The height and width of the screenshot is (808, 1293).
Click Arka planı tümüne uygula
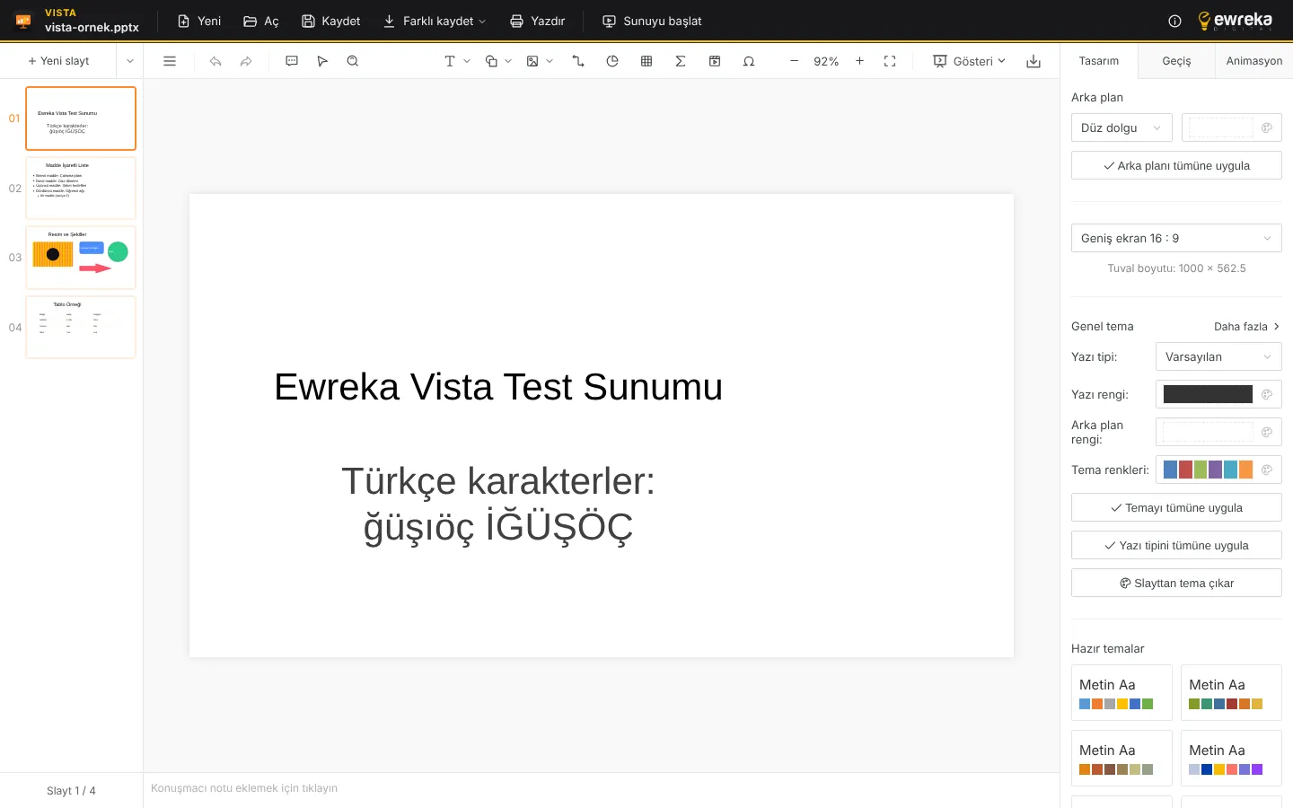click(x=1176, y=165)
